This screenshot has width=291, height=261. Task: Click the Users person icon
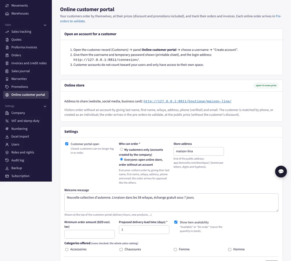coord(7,144)
